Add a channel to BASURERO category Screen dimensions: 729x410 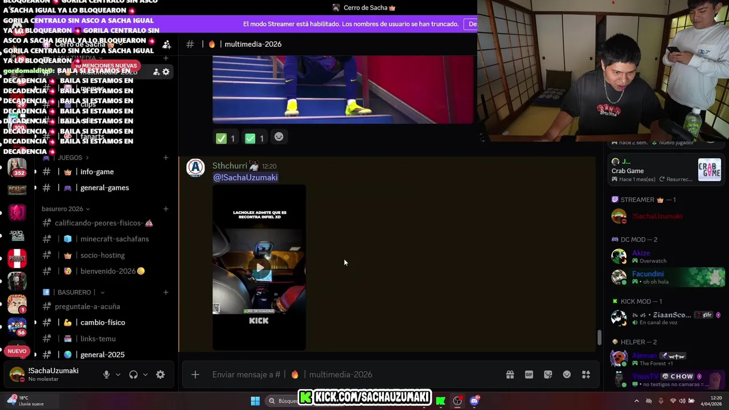166,292
